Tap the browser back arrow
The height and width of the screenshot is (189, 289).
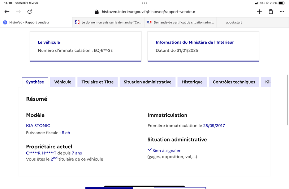(7, 12)
